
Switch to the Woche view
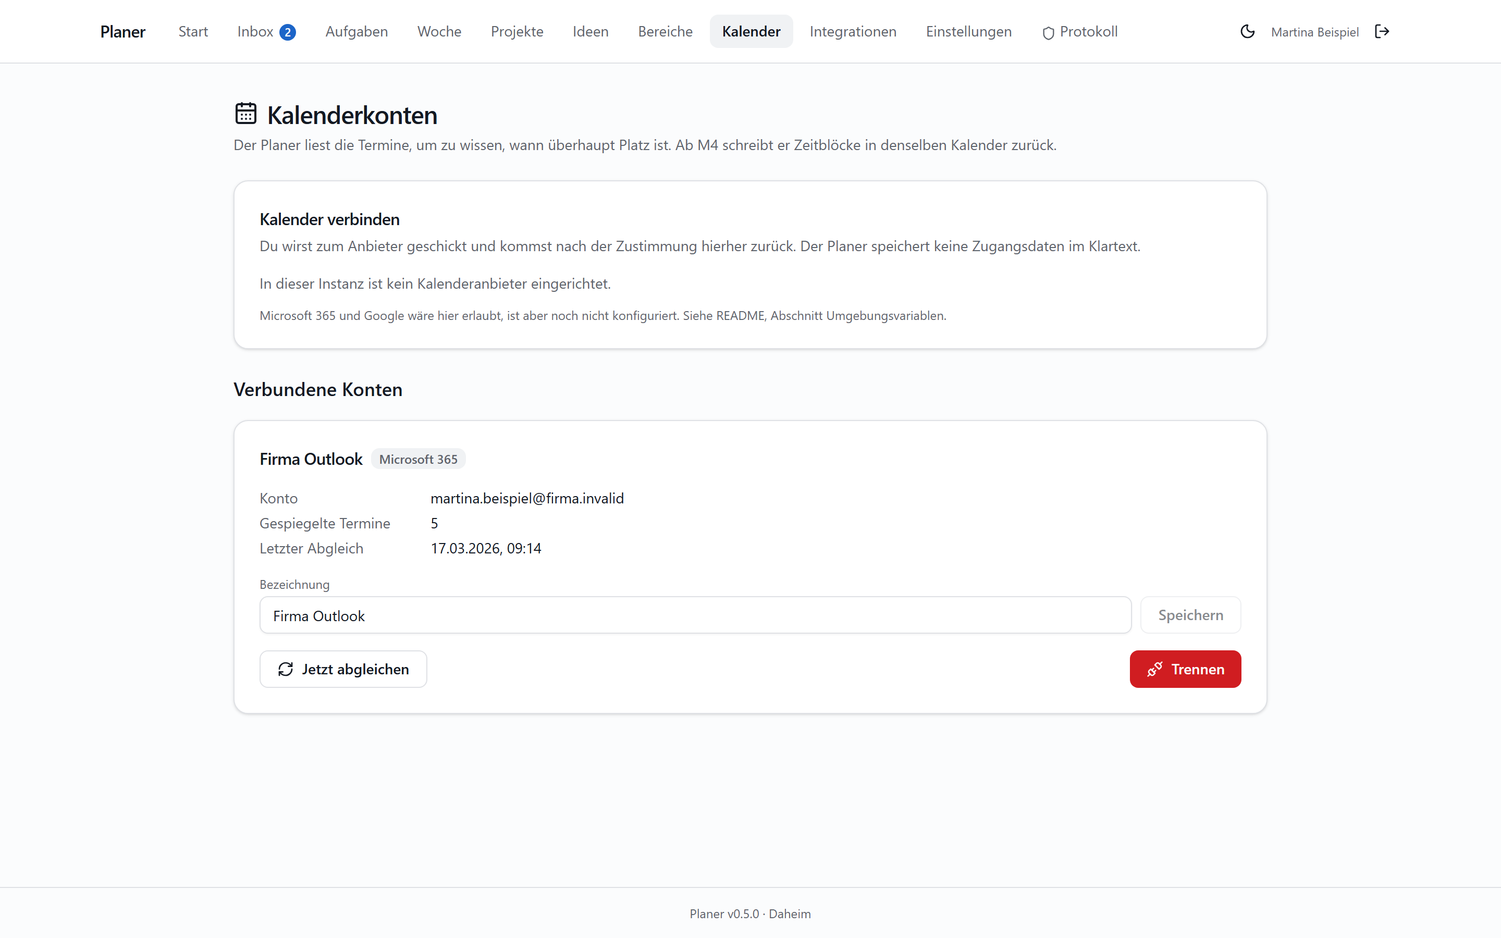click(439, 32)
